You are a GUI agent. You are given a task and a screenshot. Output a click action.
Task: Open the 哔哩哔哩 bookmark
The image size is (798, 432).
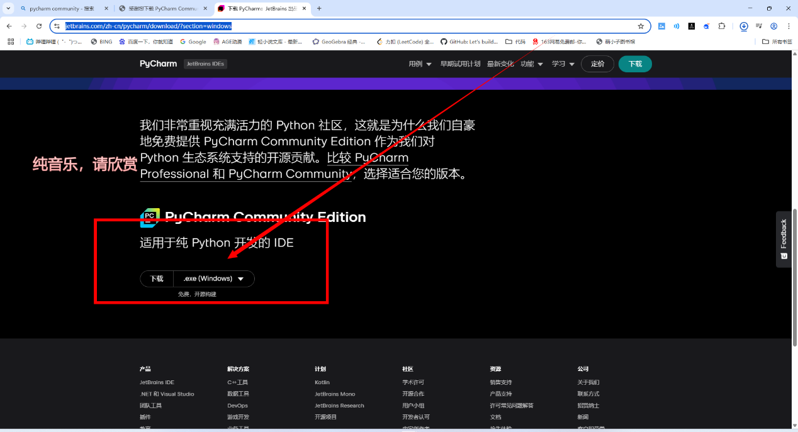point(53,42)
